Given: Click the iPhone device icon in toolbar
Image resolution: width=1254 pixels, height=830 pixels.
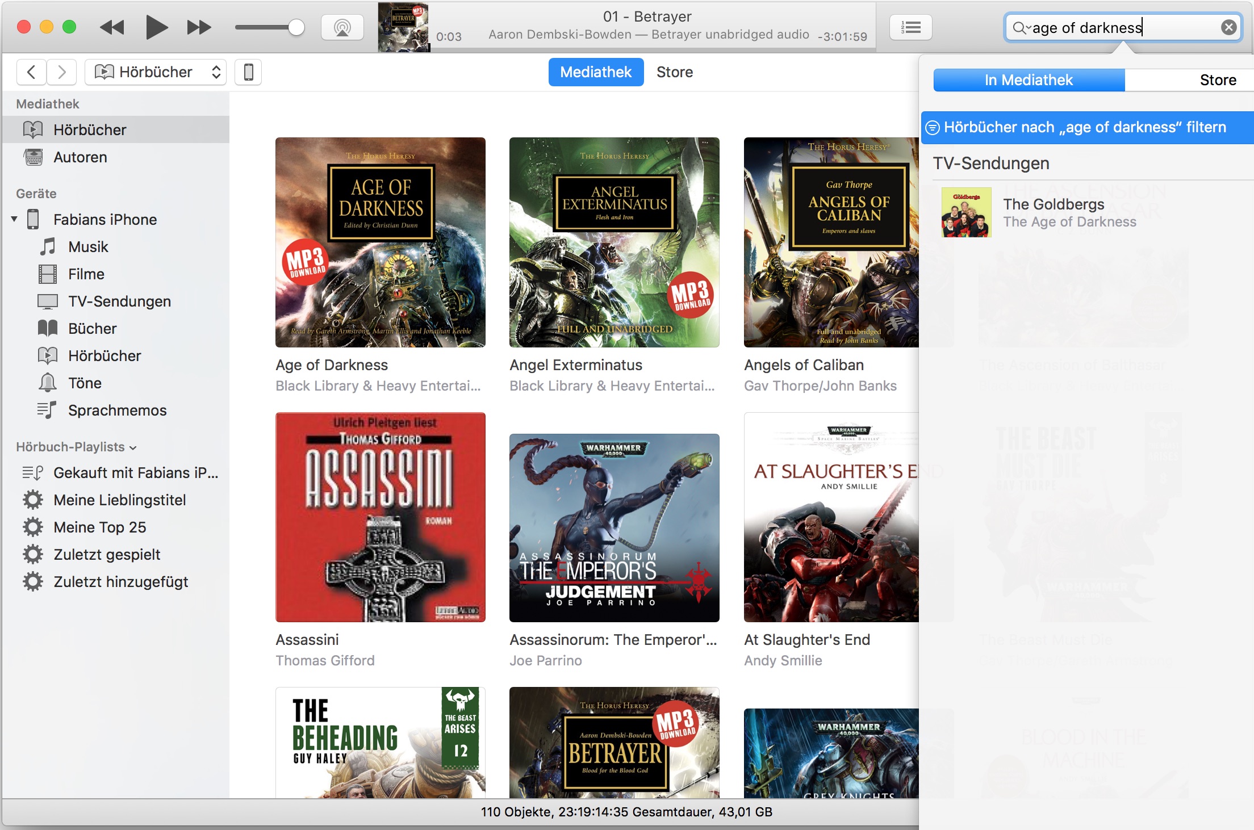Looking at the screenshot, I should [248, 72].
